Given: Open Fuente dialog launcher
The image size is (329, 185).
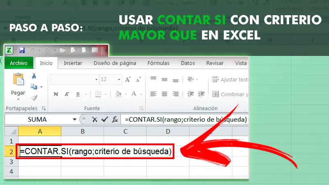Looking at the screenshot, I should [141, 108].
